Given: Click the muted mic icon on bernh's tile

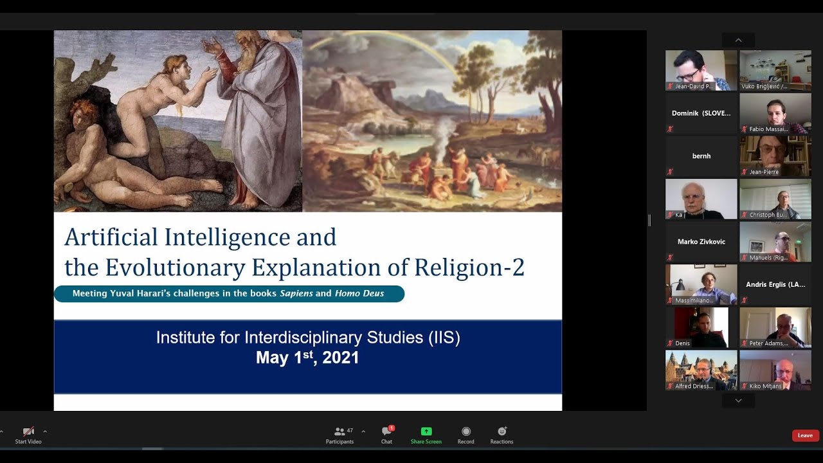Looking at the screenshot, I should pyautogui.click(x=670, y=172).
